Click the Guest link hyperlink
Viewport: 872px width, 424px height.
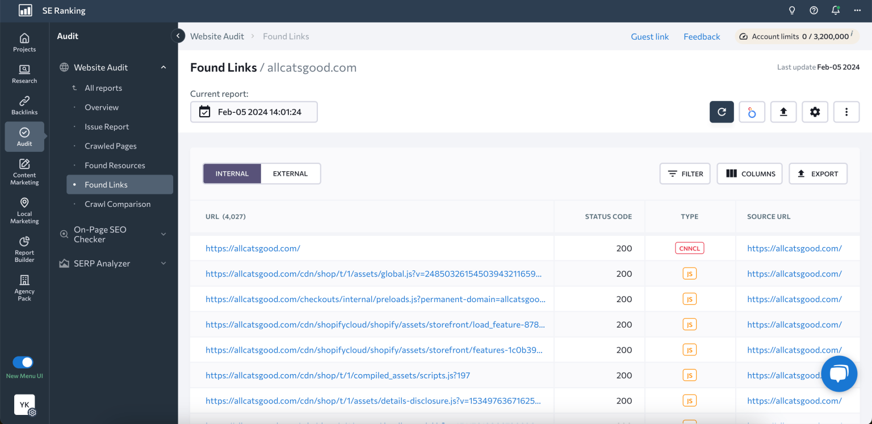(x=649, y=36)
